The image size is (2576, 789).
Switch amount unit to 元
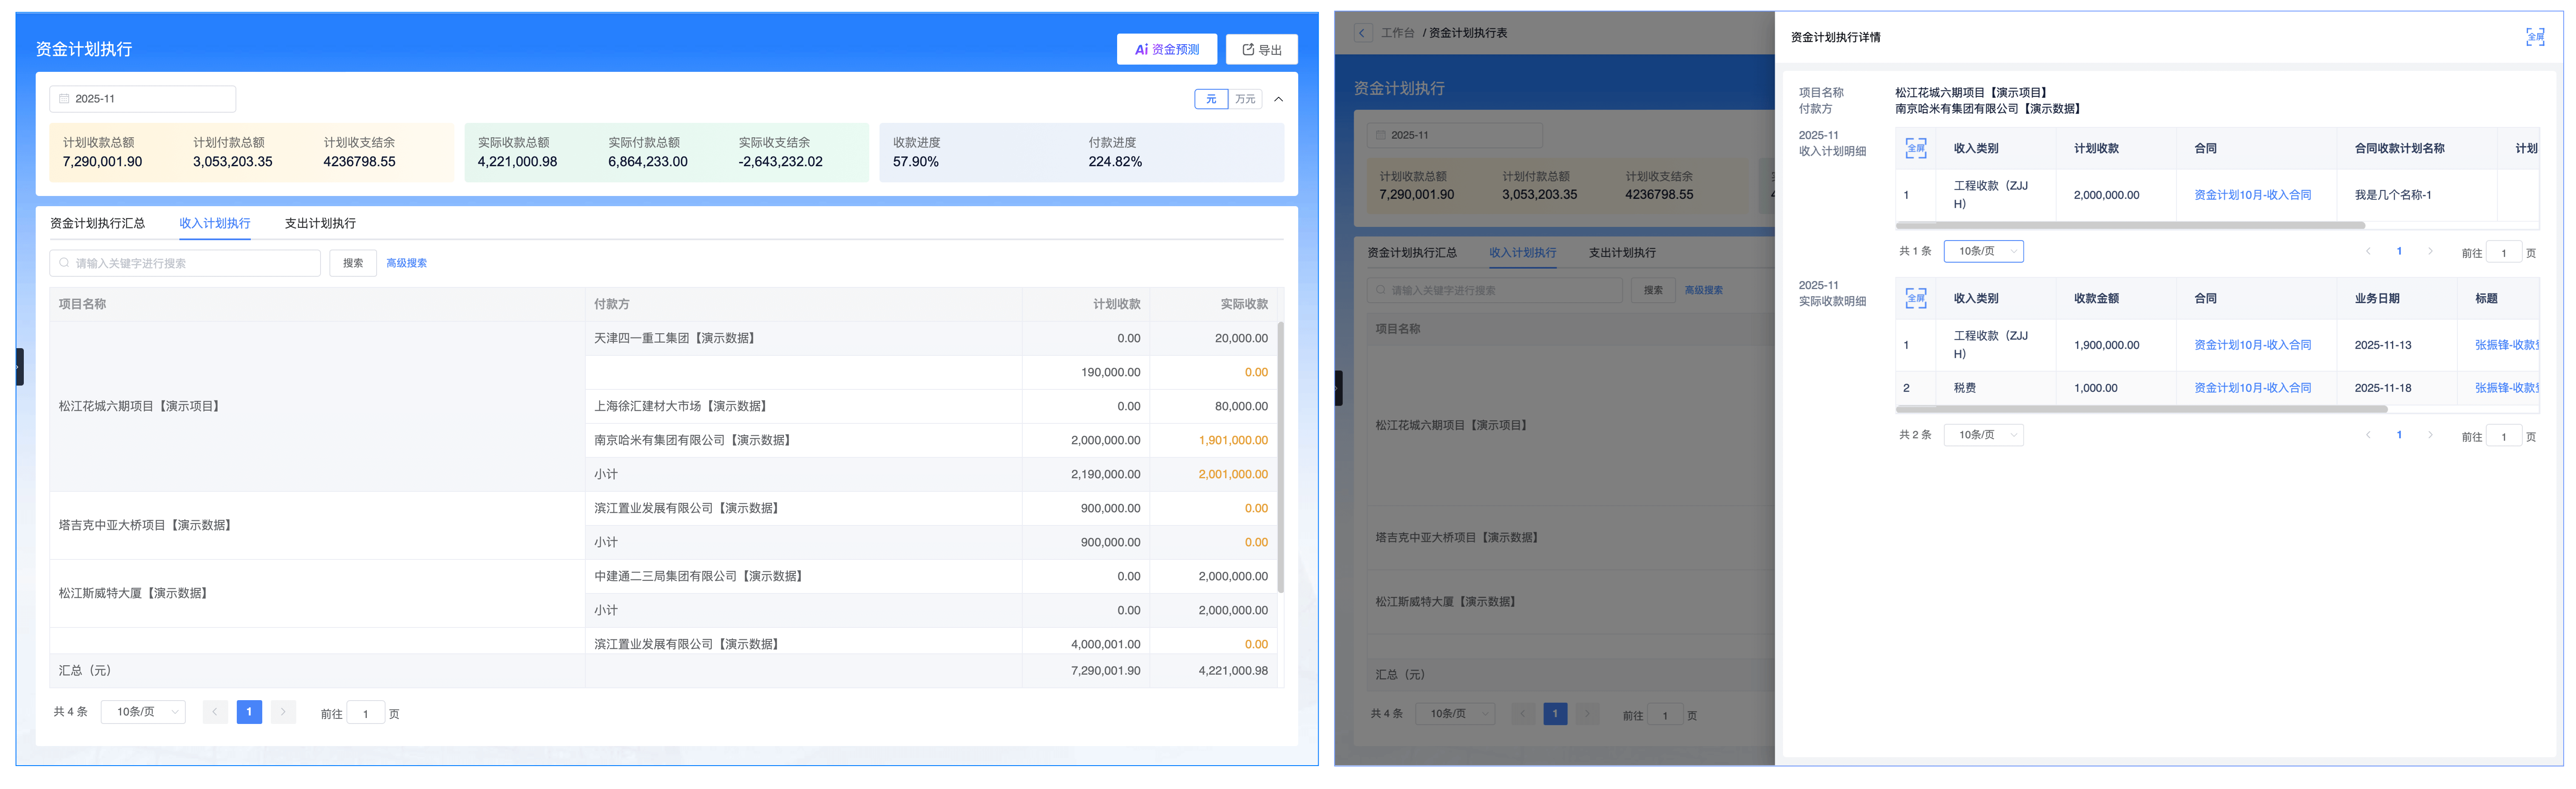pyautogui.click(x=1211, y=99)
